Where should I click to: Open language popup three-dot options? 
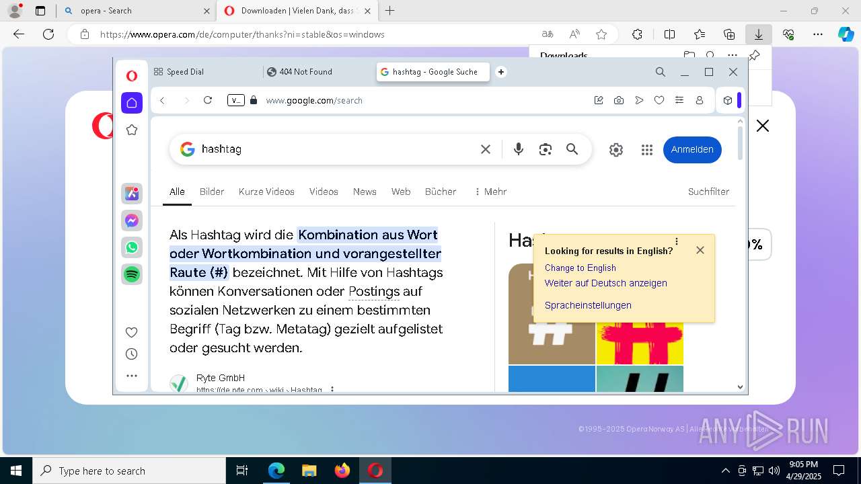677,241
